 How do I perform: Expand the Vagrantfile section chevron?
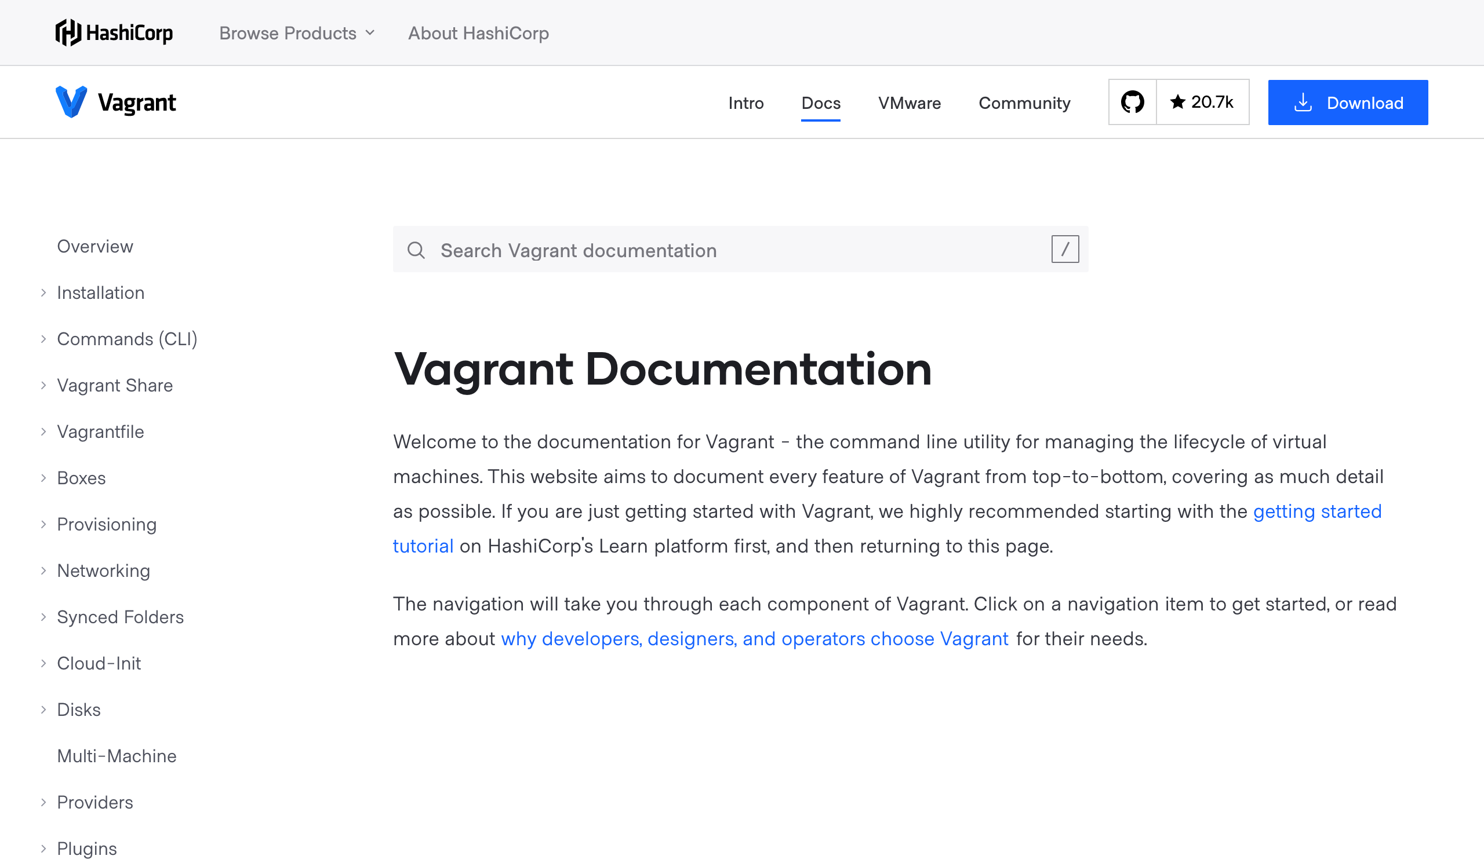click(x=43, y=432)
